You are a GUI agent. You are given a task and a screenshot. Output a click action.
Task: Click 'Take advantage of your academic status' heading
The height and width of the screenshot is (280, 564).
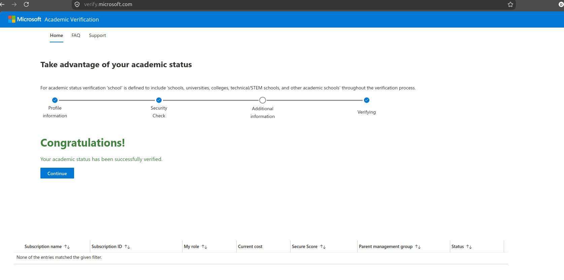tap(116, 65)
